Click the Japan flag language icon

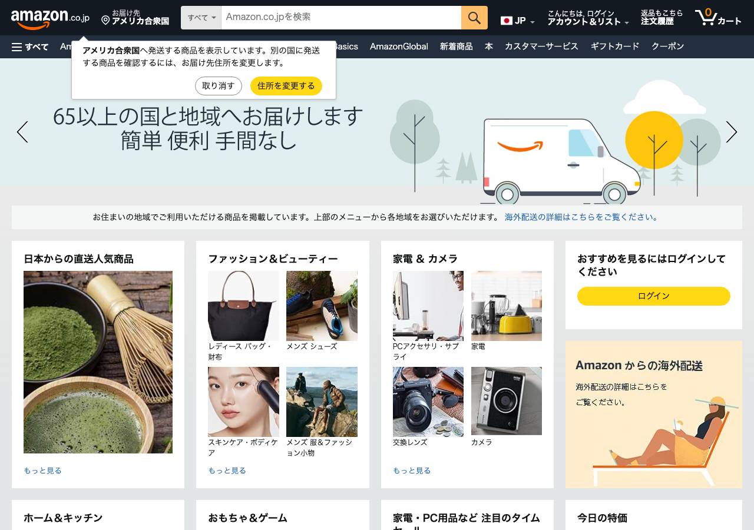point(506,21)
